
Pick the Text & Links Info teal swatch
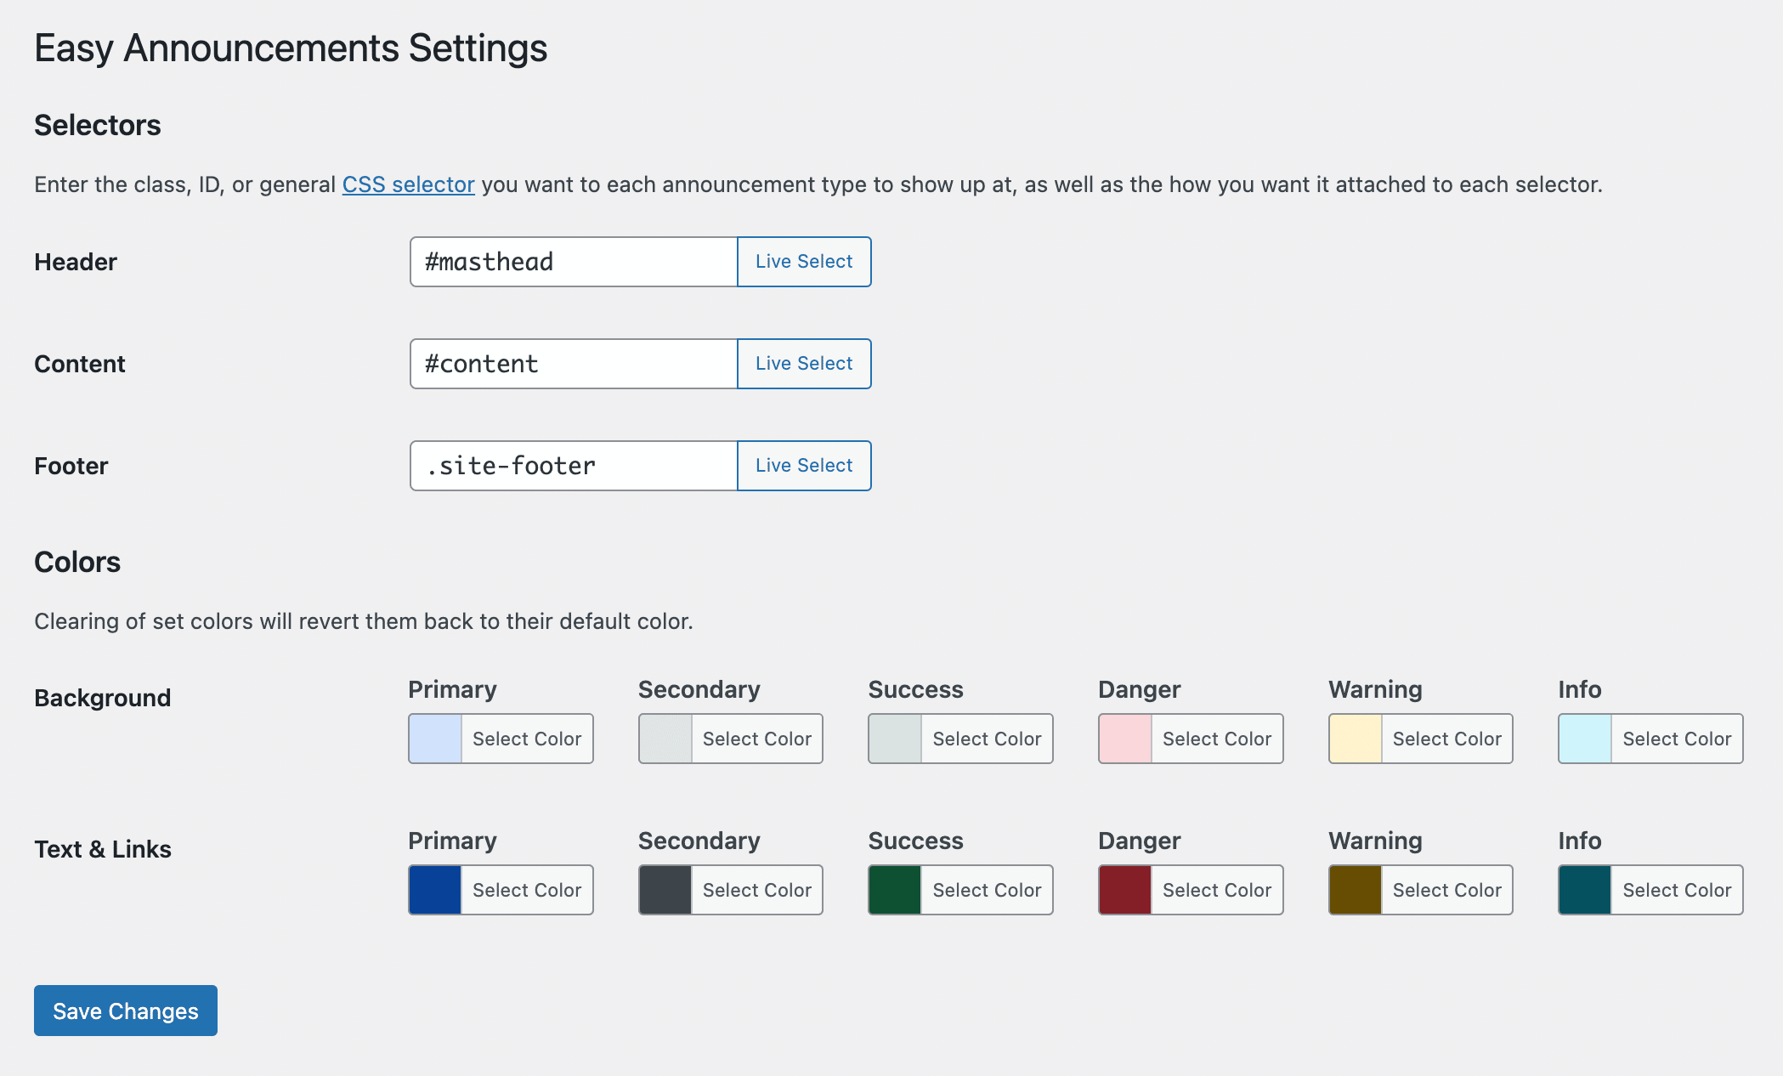[x=1585, y=890]
